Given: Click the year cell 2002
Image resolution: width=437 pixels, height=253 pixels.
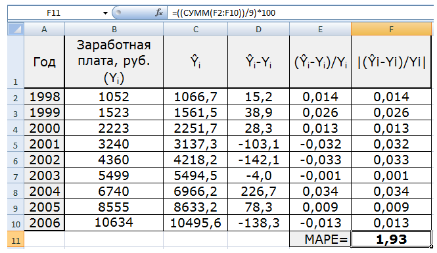Looking at the screenshot, I should [44, 160].
